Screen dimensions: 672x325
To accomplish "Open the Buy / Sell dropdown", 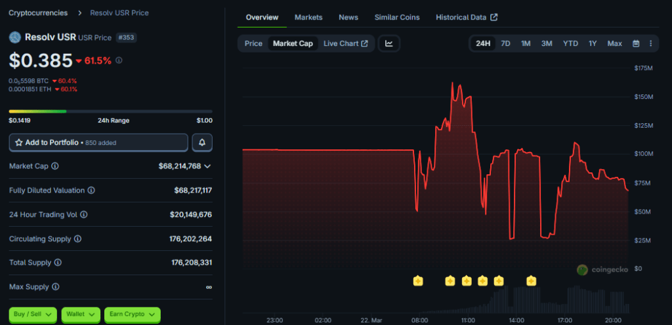I will click(33, 315).
